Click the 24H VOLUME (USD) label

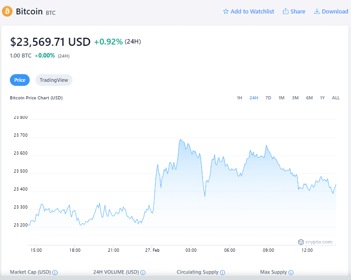(116, 272)
